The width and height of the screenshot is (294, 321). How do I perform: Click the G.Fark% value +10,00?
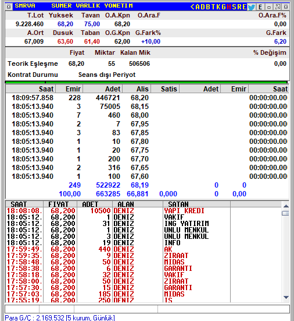[x=150, y=41]
